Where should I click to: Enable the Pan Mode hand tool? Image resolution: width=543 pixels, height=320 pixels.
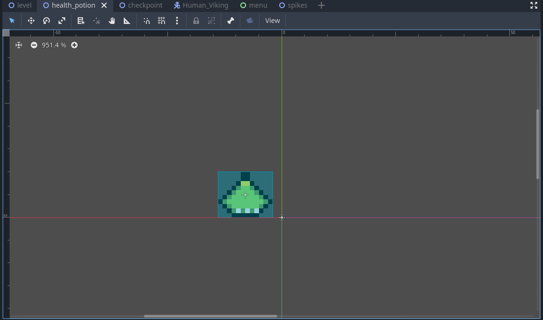pos(112,21)
